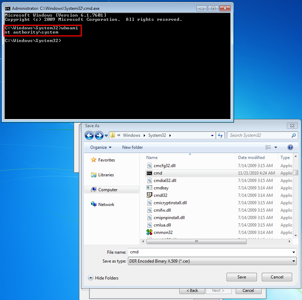Click the Network globe icon
Image resolution: width=302 pixels, height=300 pixels.
(94, 204)
